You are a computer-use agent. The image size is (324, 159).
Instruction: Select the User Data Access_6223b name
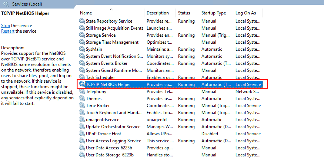click(x=109, y=148)
